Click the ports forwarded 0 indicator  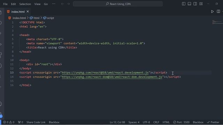(21, 122)
